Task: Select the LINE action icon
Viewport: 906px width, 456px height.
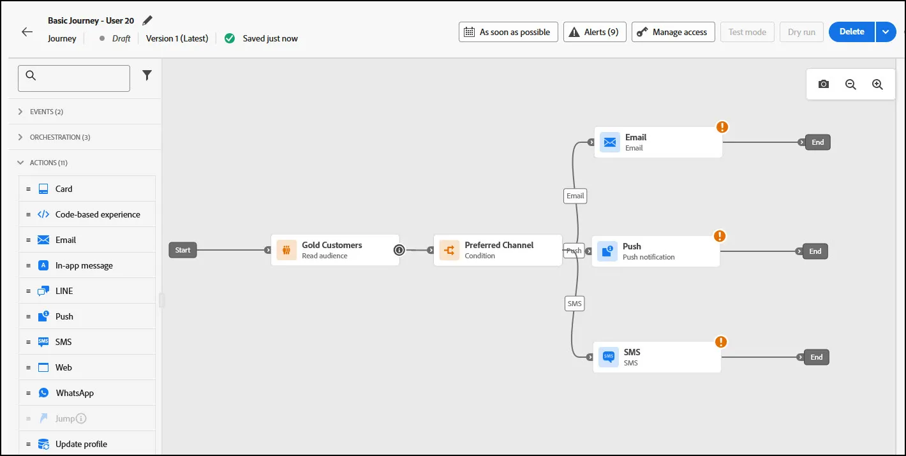Action: (43, 291)
